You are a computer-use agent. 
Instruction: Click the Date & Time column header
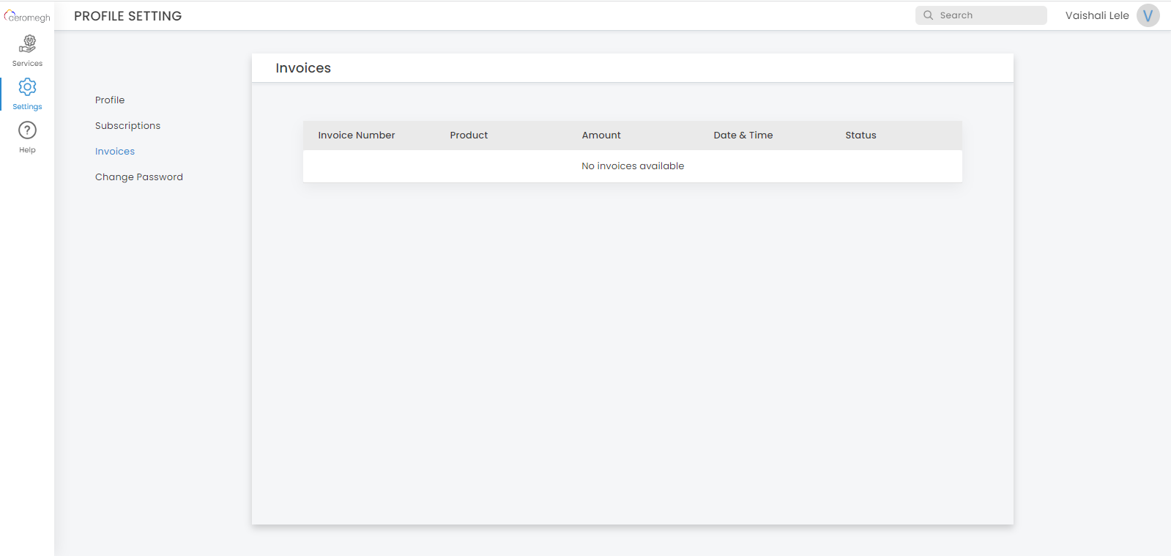[x=743, y=136]
